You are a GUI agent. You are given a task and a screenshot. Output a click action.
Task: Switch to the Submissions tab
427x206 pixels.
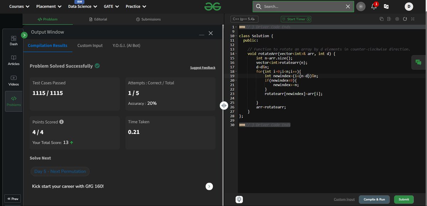pos(148,19)
